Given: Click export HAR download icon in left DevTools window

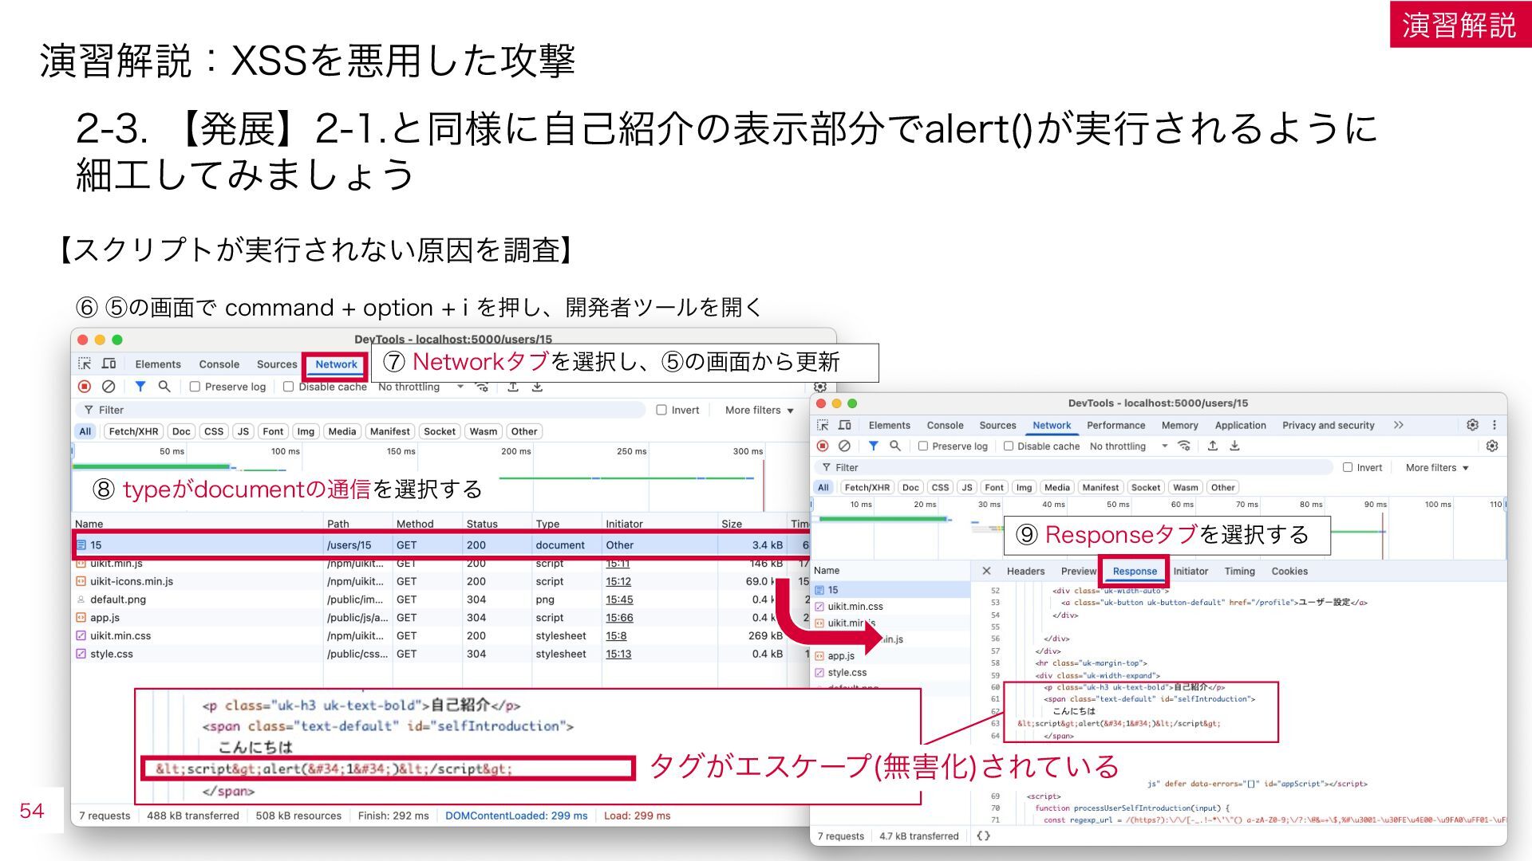Looking at the screenshot, I should click(538, 387).
